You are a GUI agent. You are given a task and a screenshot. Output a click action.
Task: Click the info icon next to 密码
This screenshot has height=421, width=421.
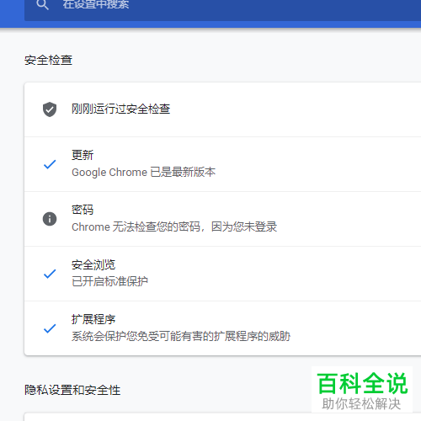pyautogui.click(x=50, y=219)
